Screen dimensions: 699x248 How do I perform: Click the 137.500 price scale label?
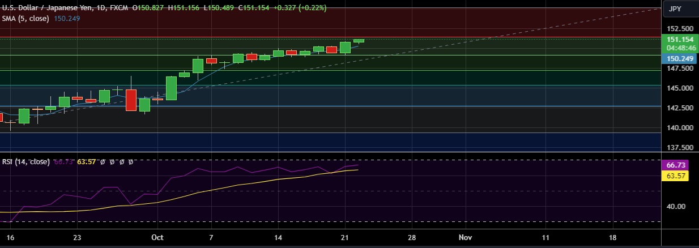(680, 147)
